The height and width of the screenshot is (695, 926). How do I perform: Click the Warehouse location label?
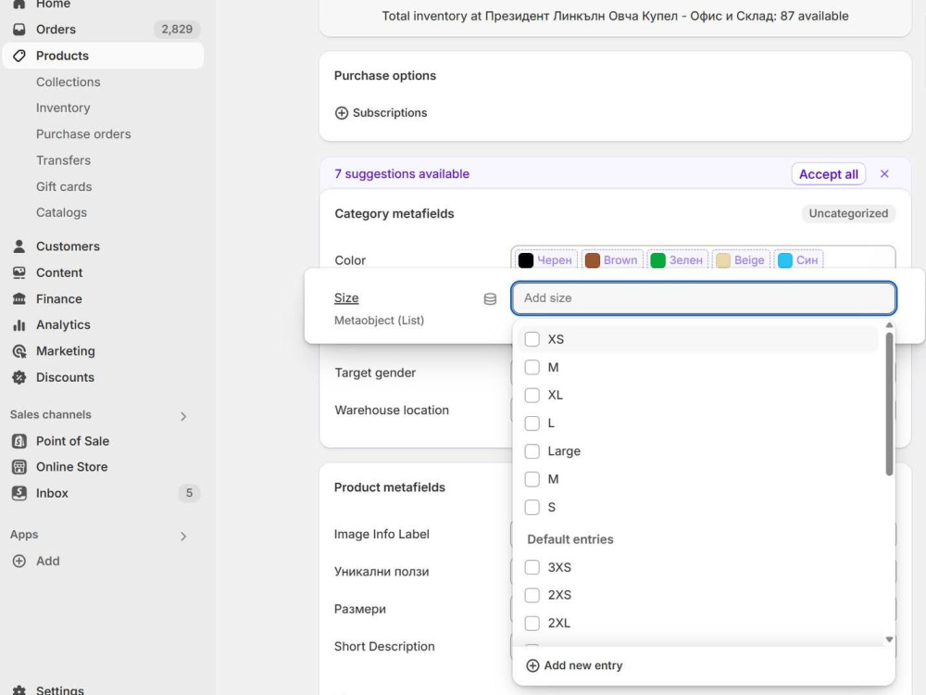pyautogui.click(x=392, y=411)
